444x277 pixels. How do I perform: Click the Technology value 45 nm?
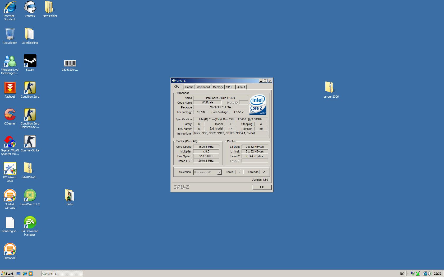click(x=201, y=112)
